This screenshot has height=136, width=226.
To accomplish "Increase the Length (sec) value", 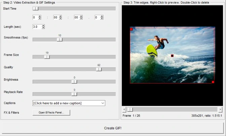I will pyautogui.click(x=43, y=25).
